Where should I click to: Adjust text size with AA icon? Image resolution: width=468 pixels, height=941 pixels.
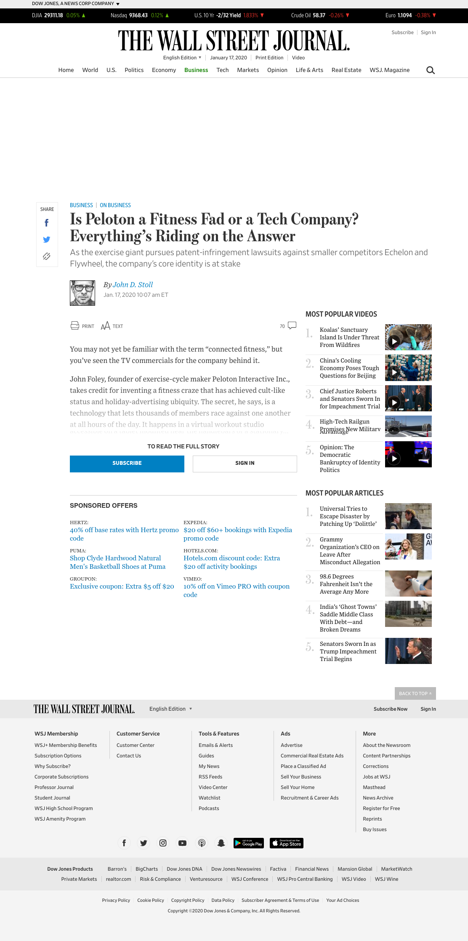(x=106, y=326)
